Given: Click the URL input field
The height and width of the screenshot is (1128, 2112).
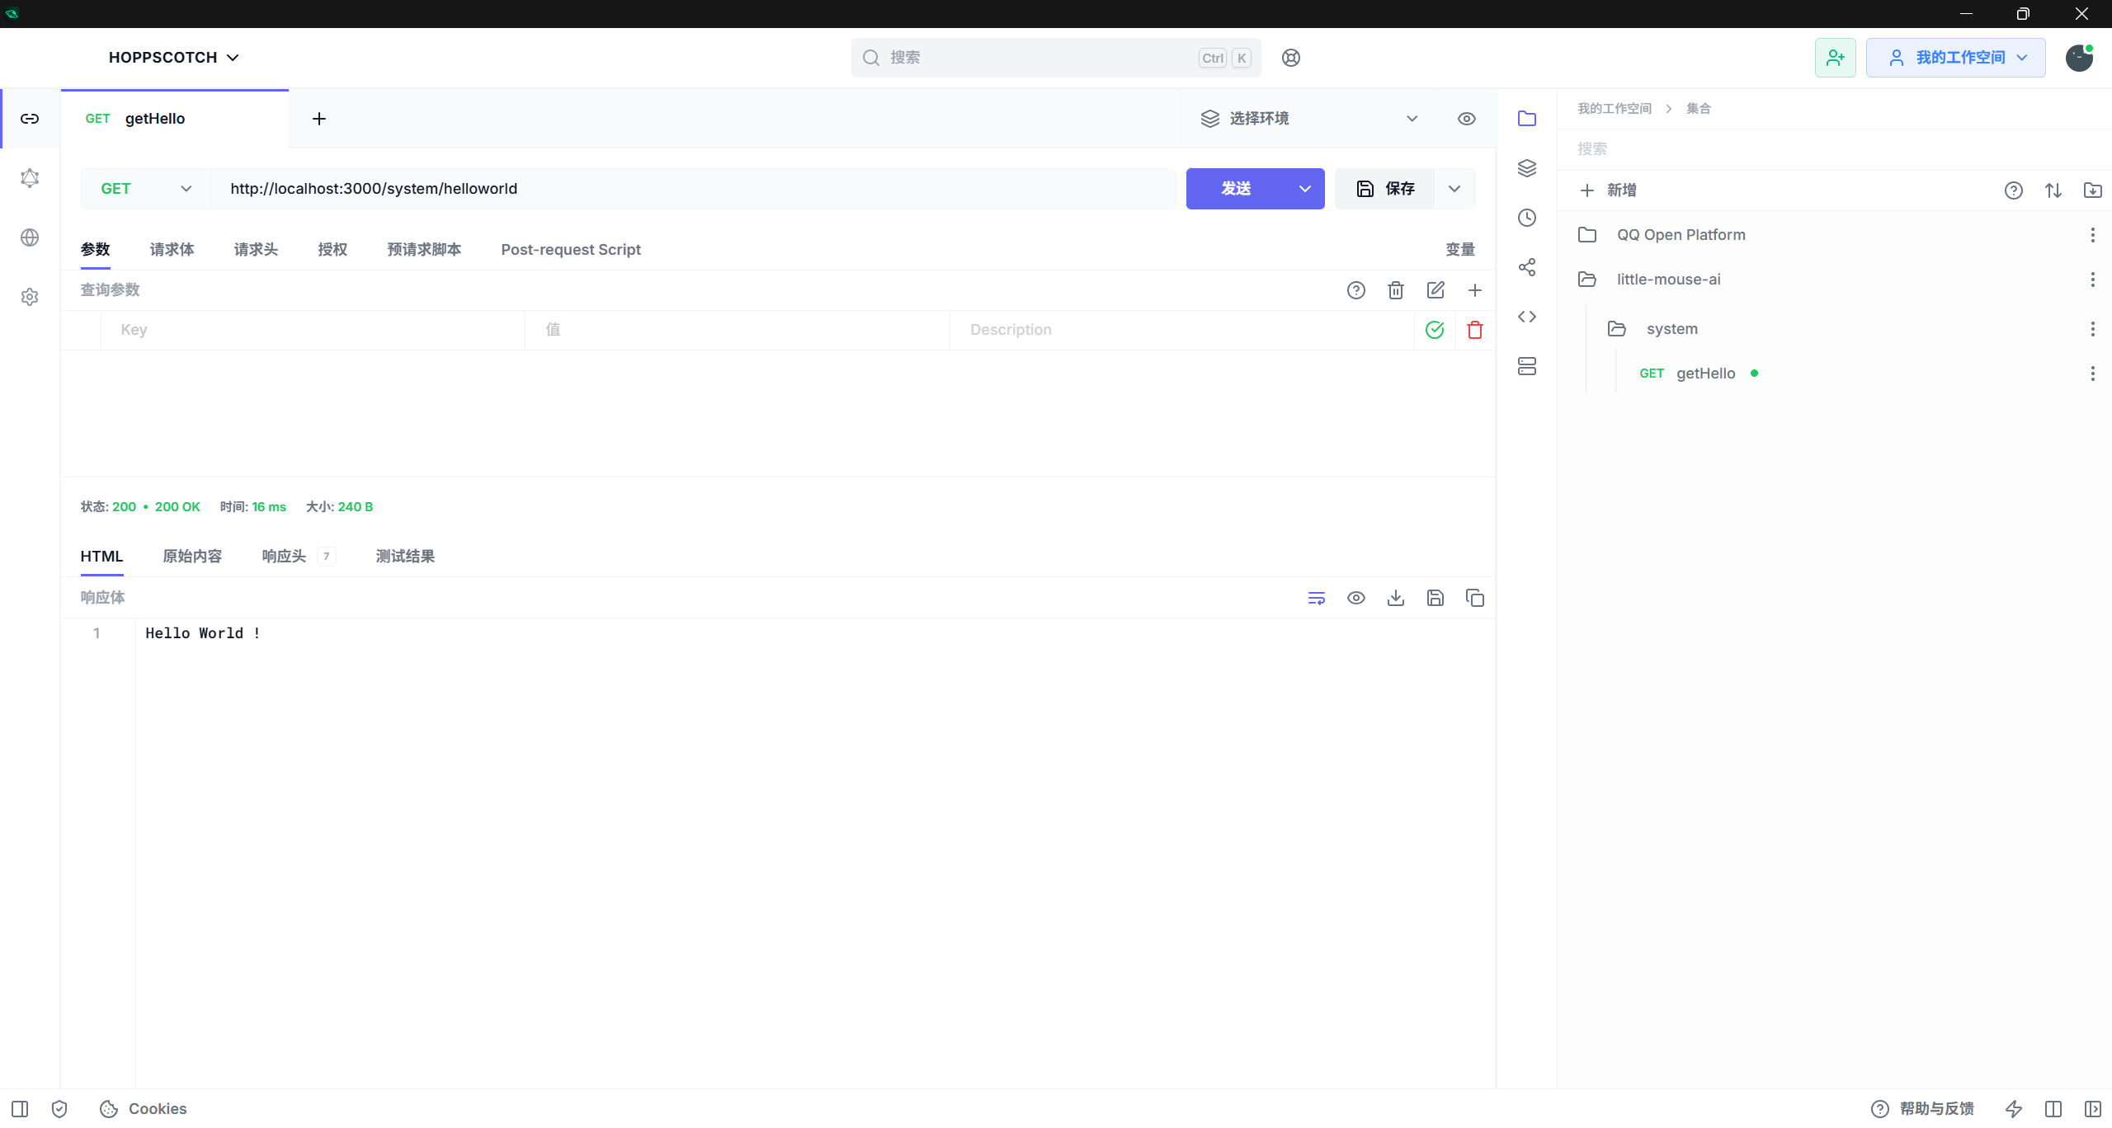Looking at the screenshot, I should pyautogui.click(x=693, y=189).
